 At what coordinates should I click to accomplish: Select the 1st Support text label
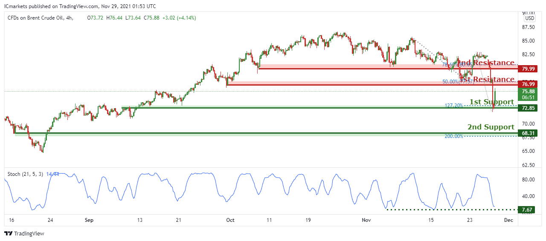(491, 102)
